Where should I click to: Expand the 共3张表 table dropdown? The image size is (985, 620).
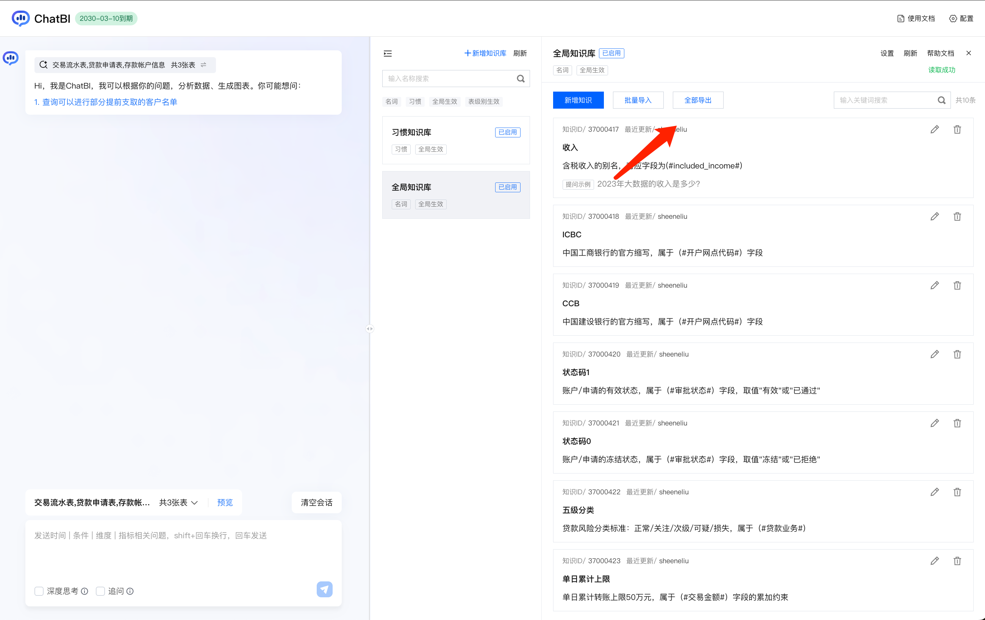point(178,502)
